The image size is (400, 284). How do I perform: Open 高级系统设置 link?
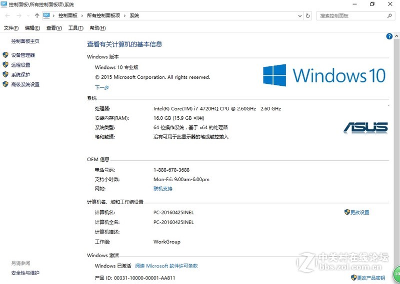(x=25, y=84)
